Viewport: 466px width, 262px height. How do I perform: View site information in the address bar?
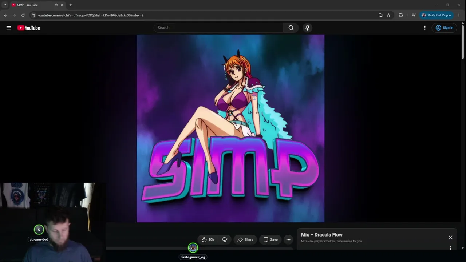click(x=33, y=15)
